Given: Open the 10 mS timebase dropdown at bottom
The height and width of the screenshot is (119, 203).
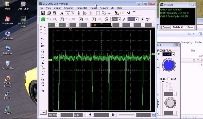Looking at the screenshot, I should tap(59, 115).
